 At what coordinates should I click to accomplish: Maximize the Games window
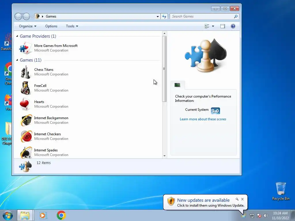click(225, 8)
